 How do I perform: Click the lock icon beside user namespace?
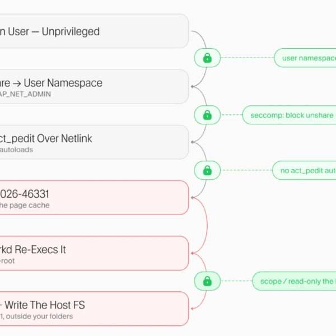point(207,58)
